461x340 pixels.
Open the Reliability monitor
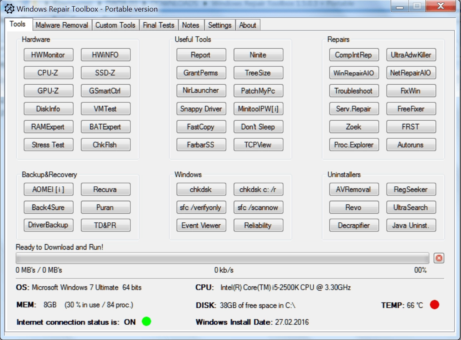[258, 225]
